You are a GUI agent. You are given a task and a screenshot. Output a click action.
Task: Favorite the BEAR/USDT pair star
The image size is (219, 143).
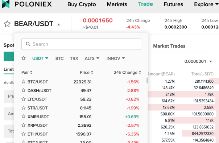7,24
